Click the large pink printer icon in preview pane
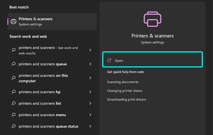 (x=153, y=19)
